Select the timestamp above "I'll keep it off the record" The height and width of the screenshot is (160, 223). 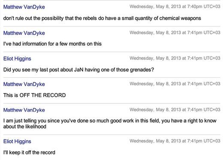pos(175,141)
